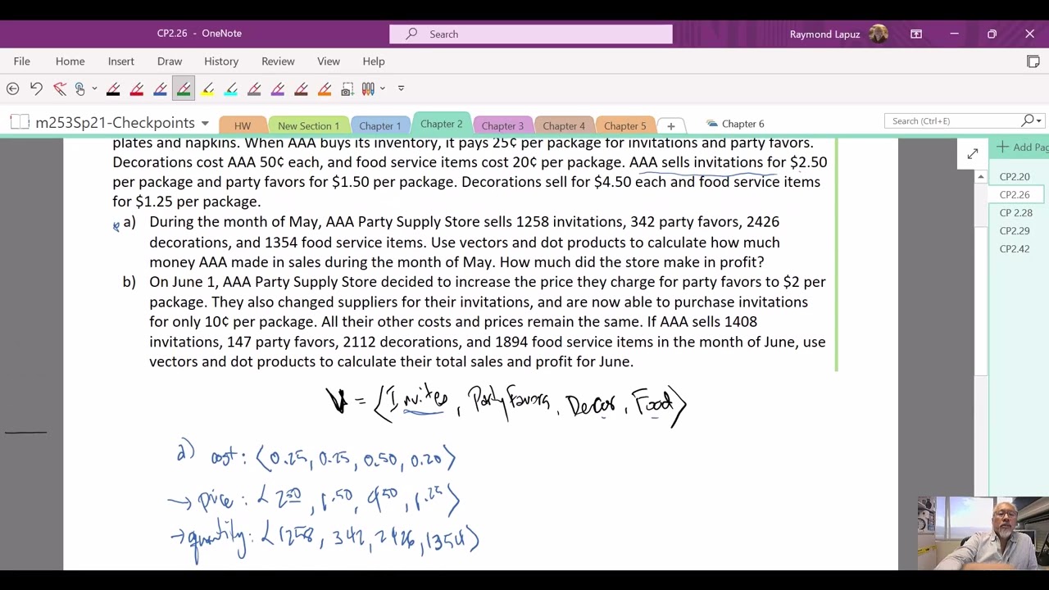Select the brown pen
Viewport: 1049px width, 590px height.
302,88
